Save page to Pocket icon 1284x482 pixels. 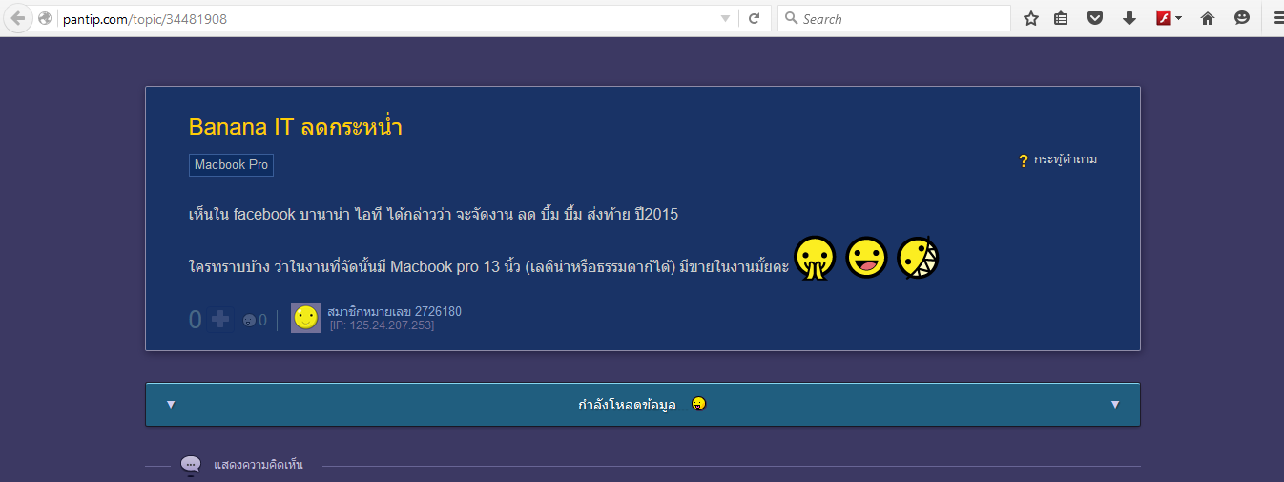click(1096, 18)
